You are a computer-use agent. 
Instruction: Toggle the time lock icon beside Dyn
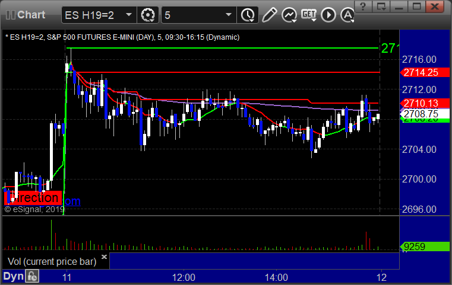[32, 276]
